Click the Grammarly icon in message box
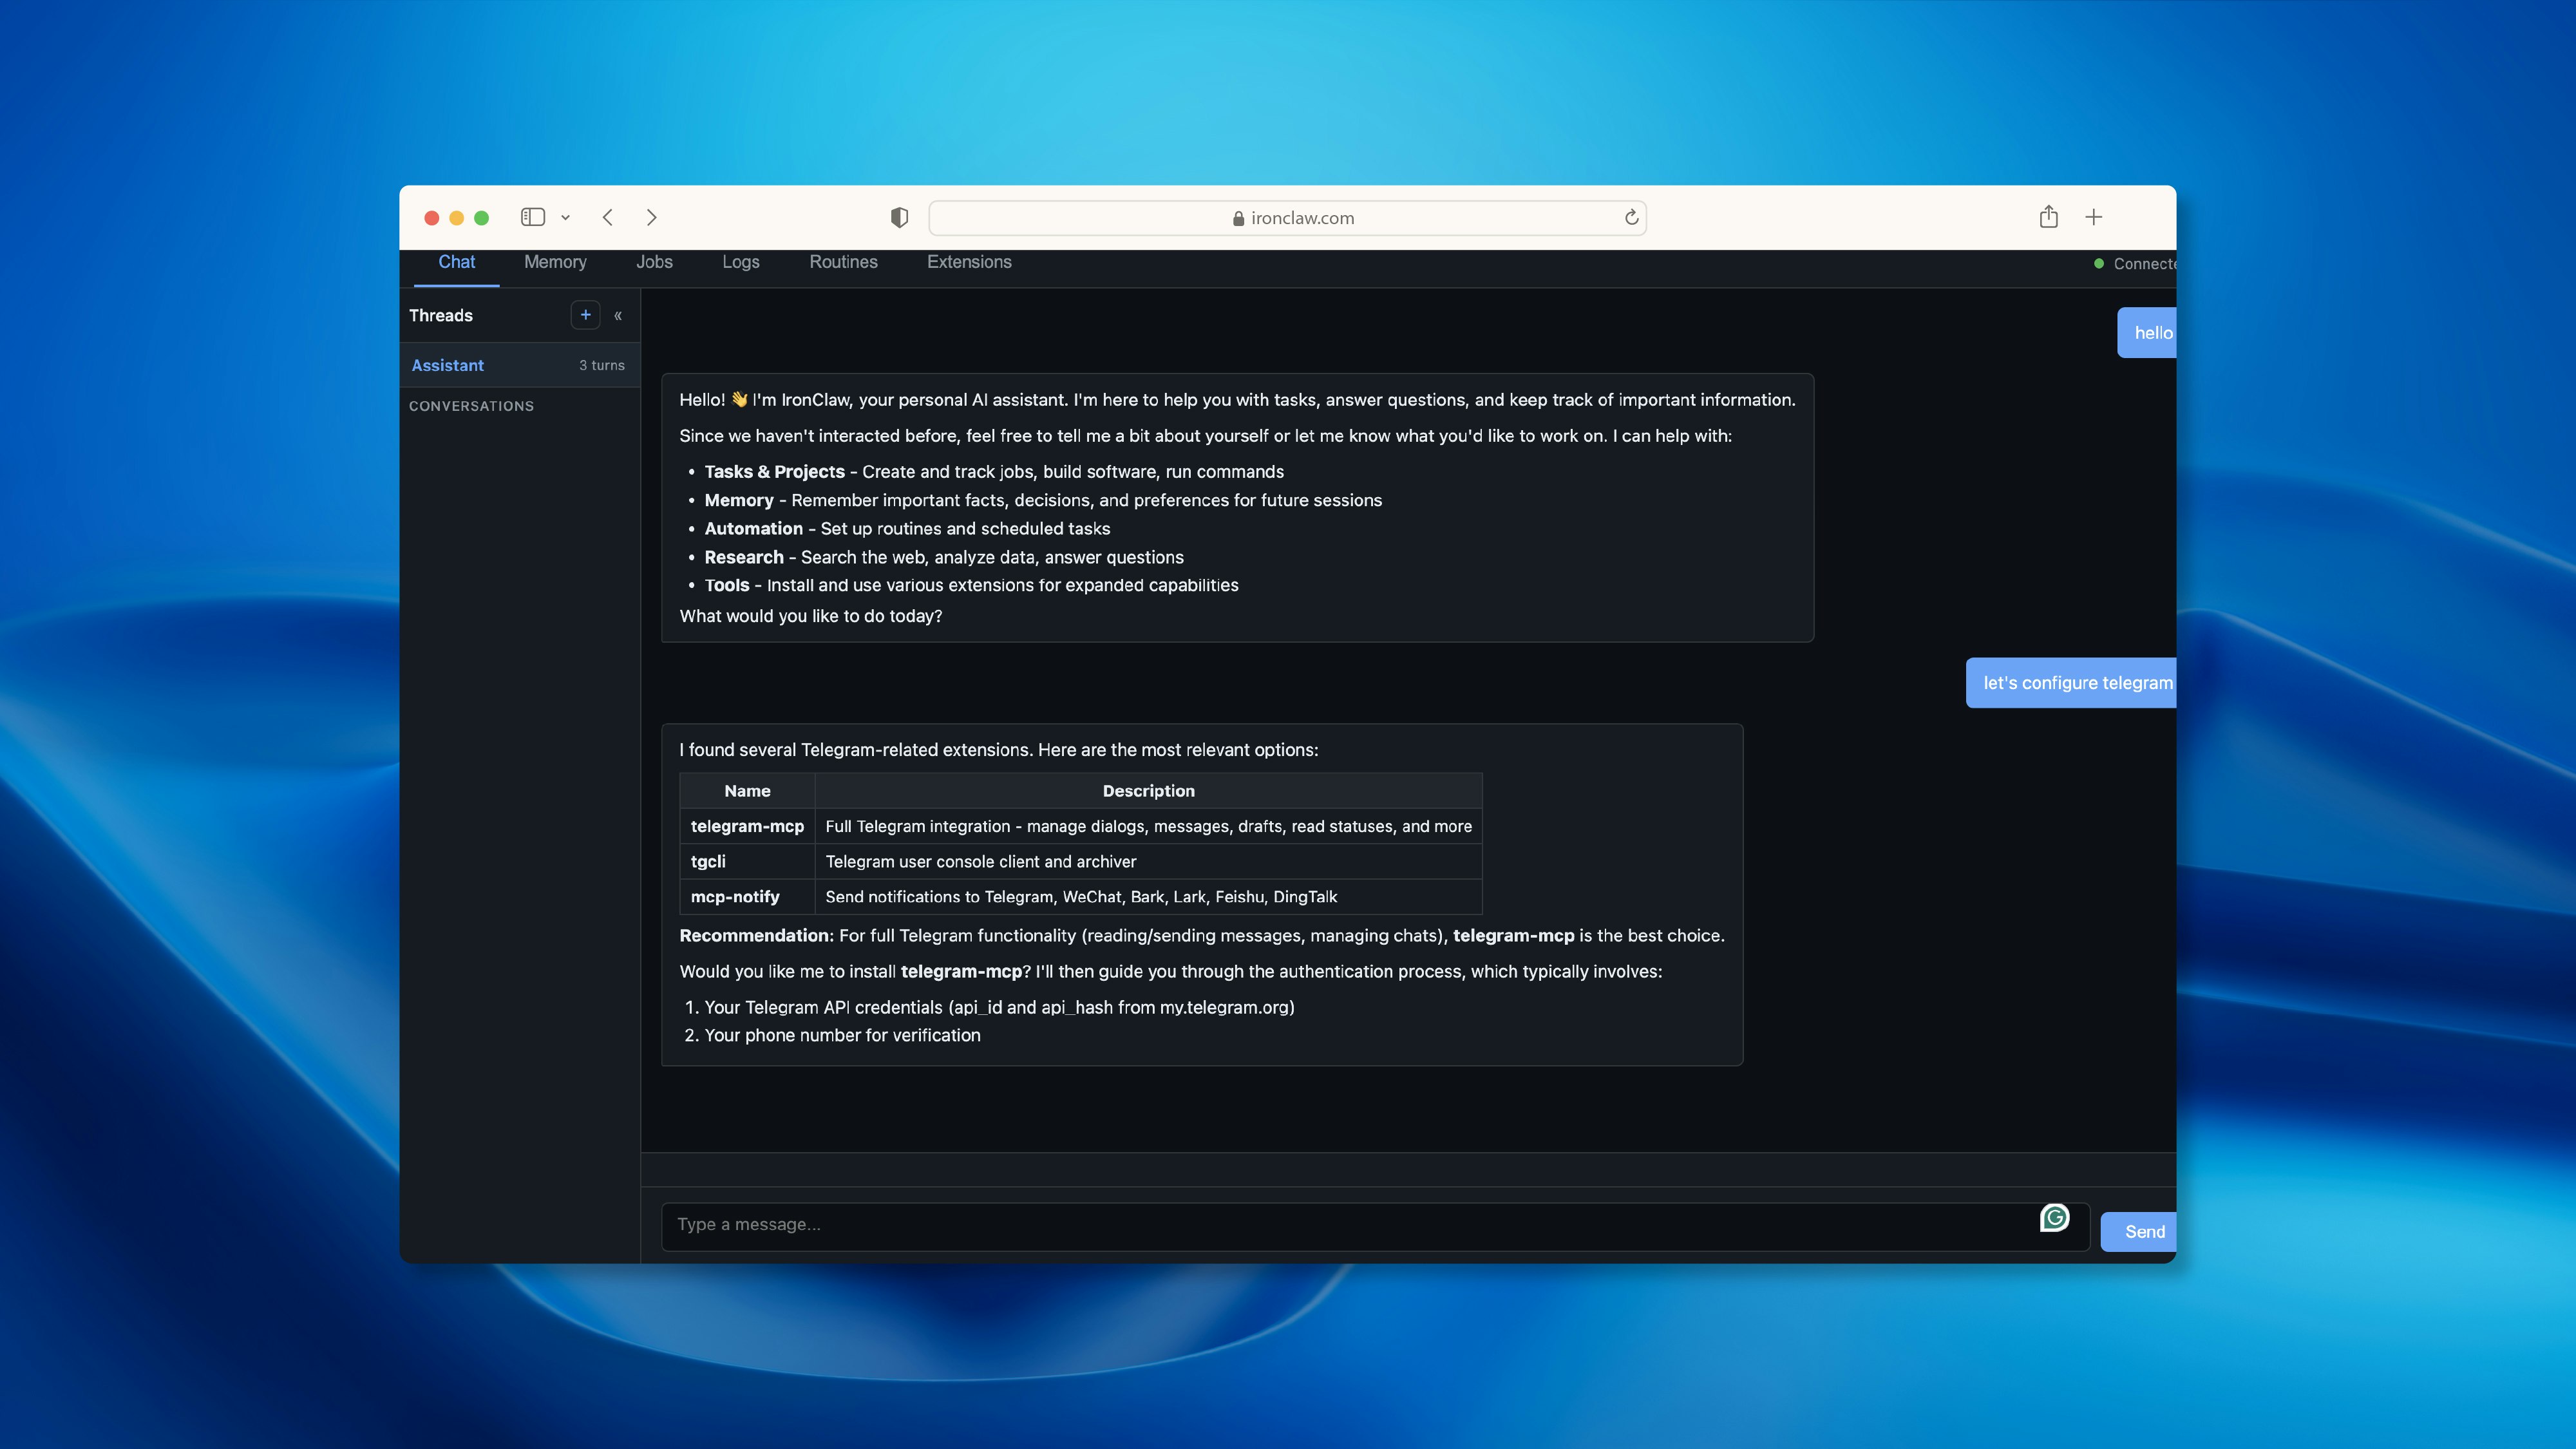The height and width of the screenshot is (1449, 2576). [2054, 1217]
